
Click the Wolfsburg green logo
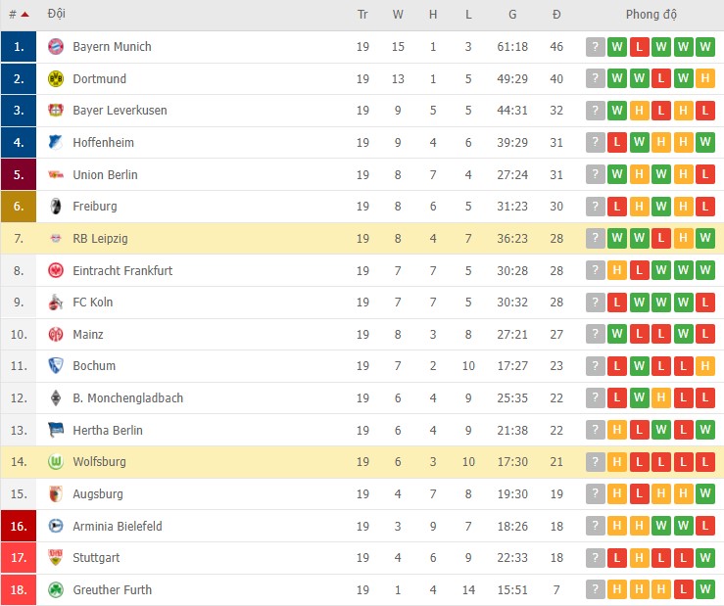(x=56, y=462)
